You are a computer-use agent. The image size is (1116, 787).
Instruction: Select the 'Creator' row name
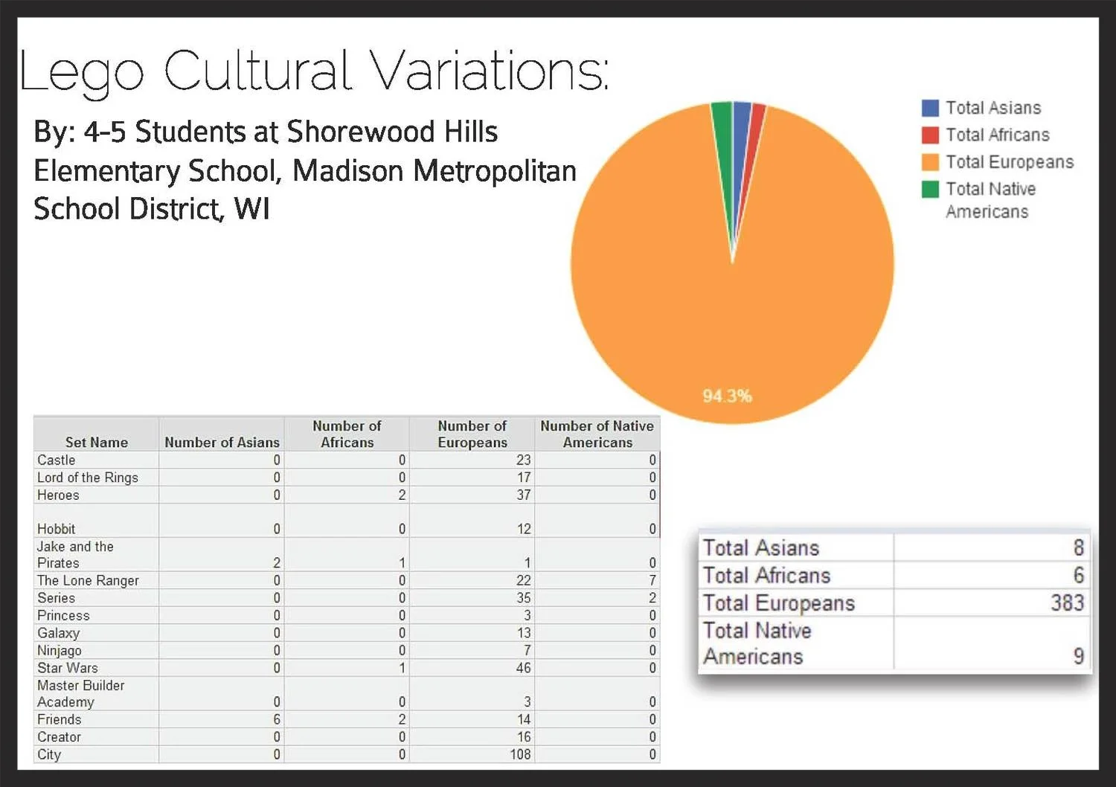(59, 737)
